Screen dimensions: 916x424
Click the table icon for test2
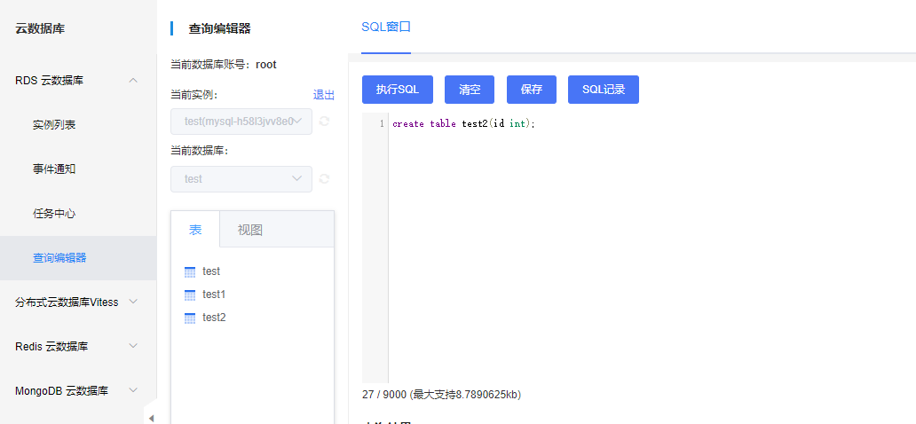click(x=189, y=318)
